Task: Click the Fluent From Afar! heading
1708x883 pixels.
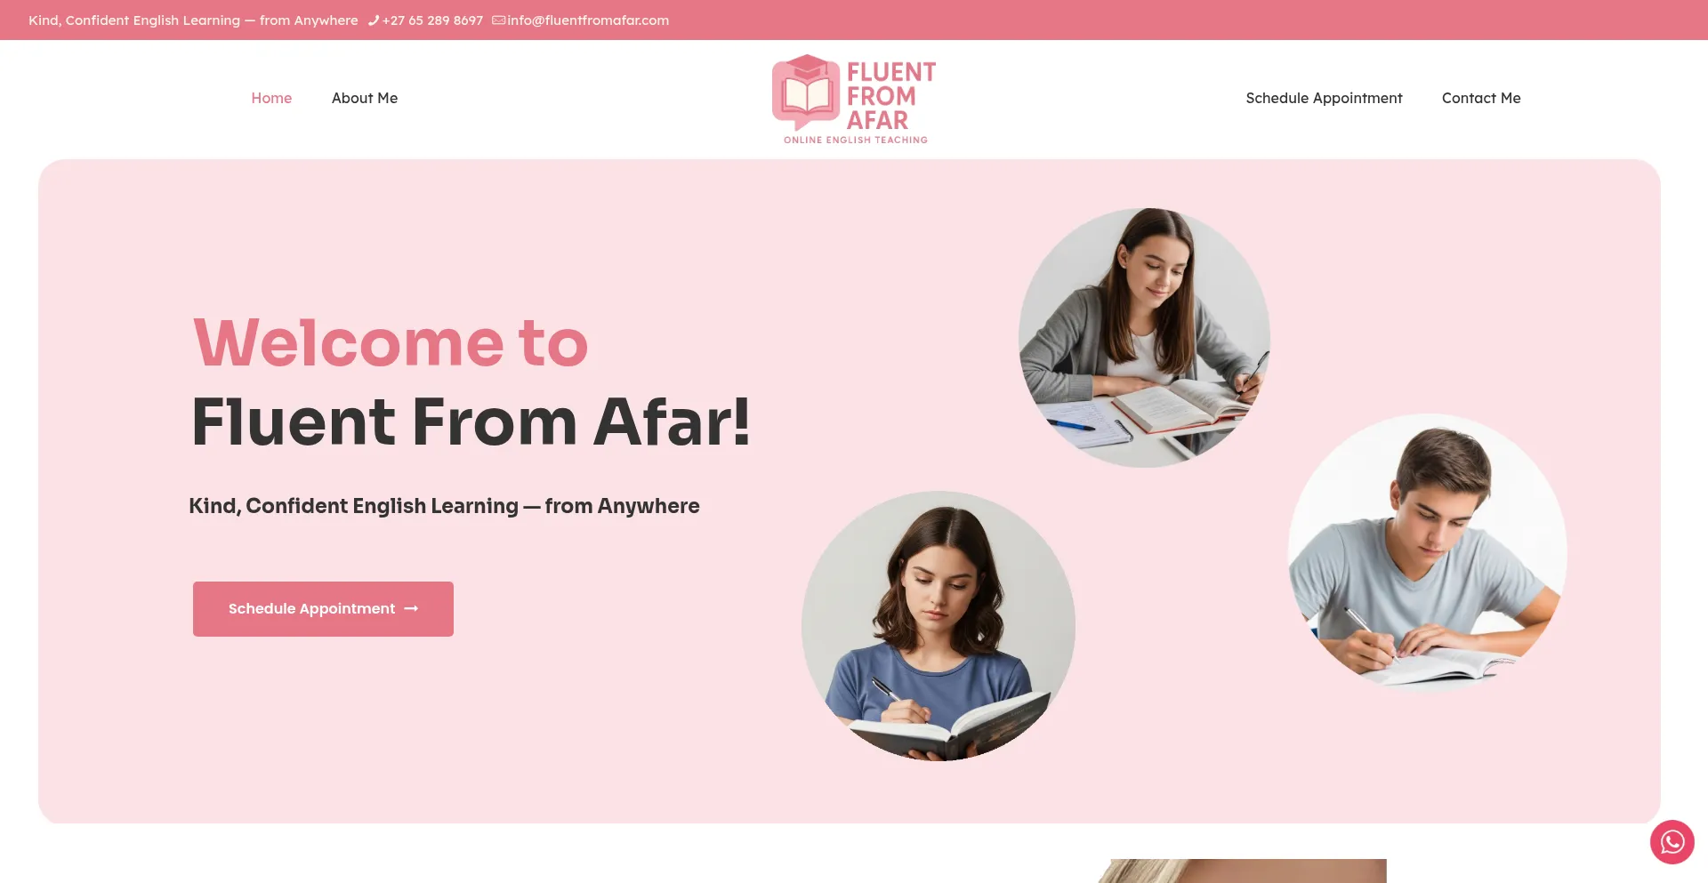Action: coord(471,421)
